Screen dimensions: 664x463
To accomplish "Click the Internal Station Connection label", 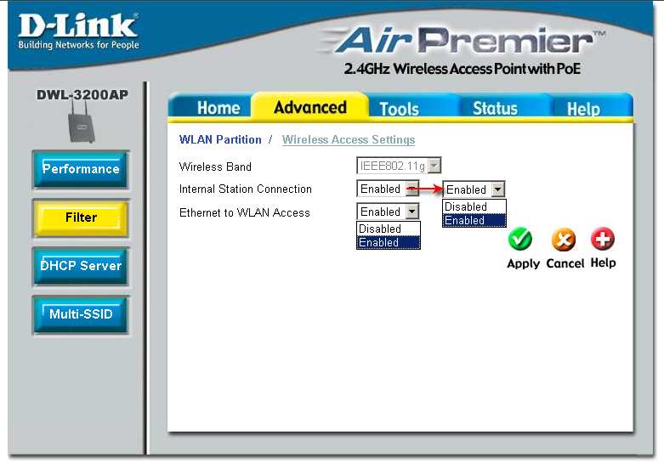I will coord(245,189).
